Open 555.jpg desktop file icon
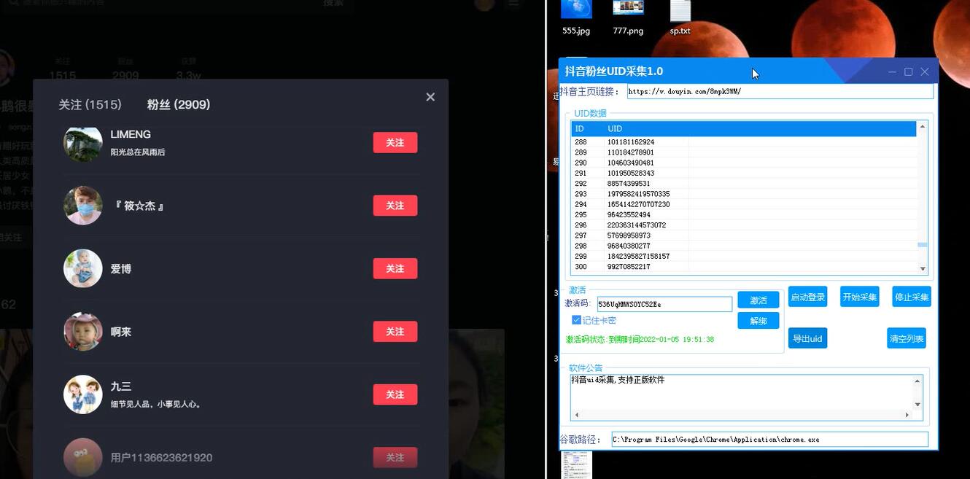Screen dimensions: 970x479 tap(576, 10)
